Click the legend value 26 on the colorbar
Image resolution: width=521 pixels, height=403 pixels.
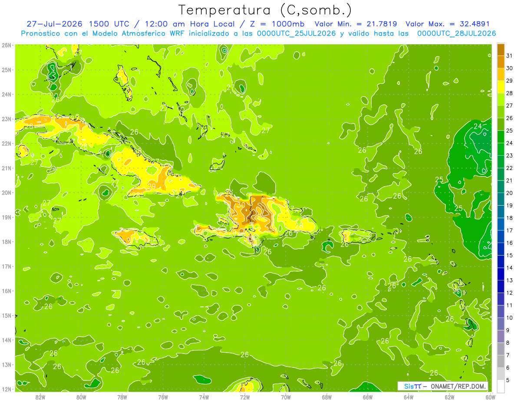510,118
